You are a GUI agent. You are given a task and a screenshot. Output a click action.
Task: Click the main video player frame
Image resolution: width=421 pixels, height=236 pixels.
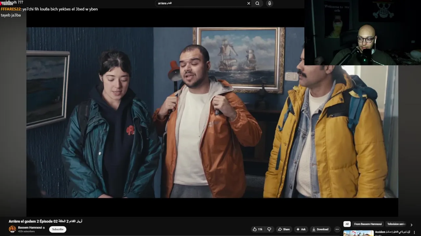point(212,112)
